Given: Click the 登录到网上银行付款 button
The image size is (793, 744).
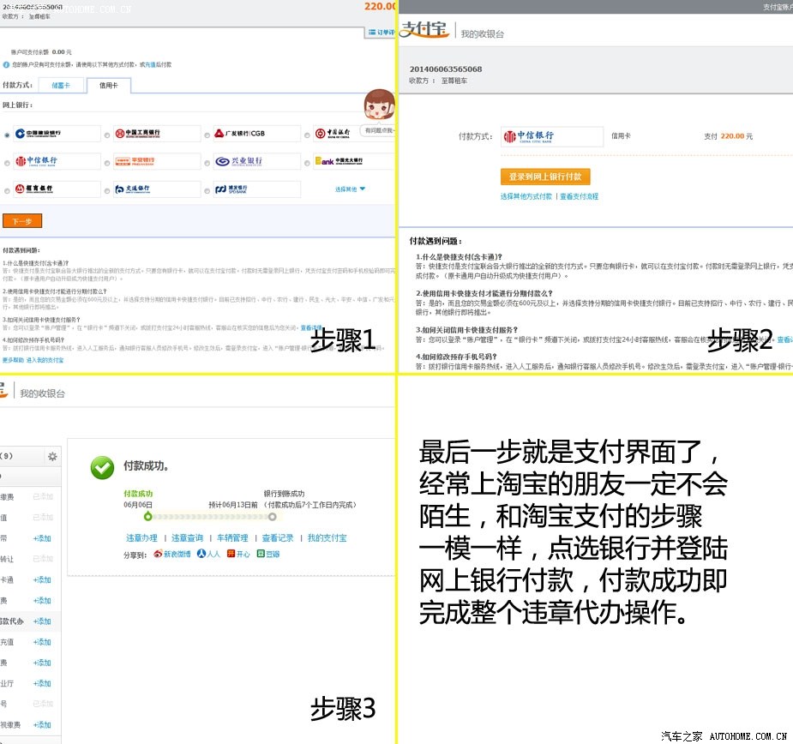Looking at the screenshot, I should [x=545, y=177].
